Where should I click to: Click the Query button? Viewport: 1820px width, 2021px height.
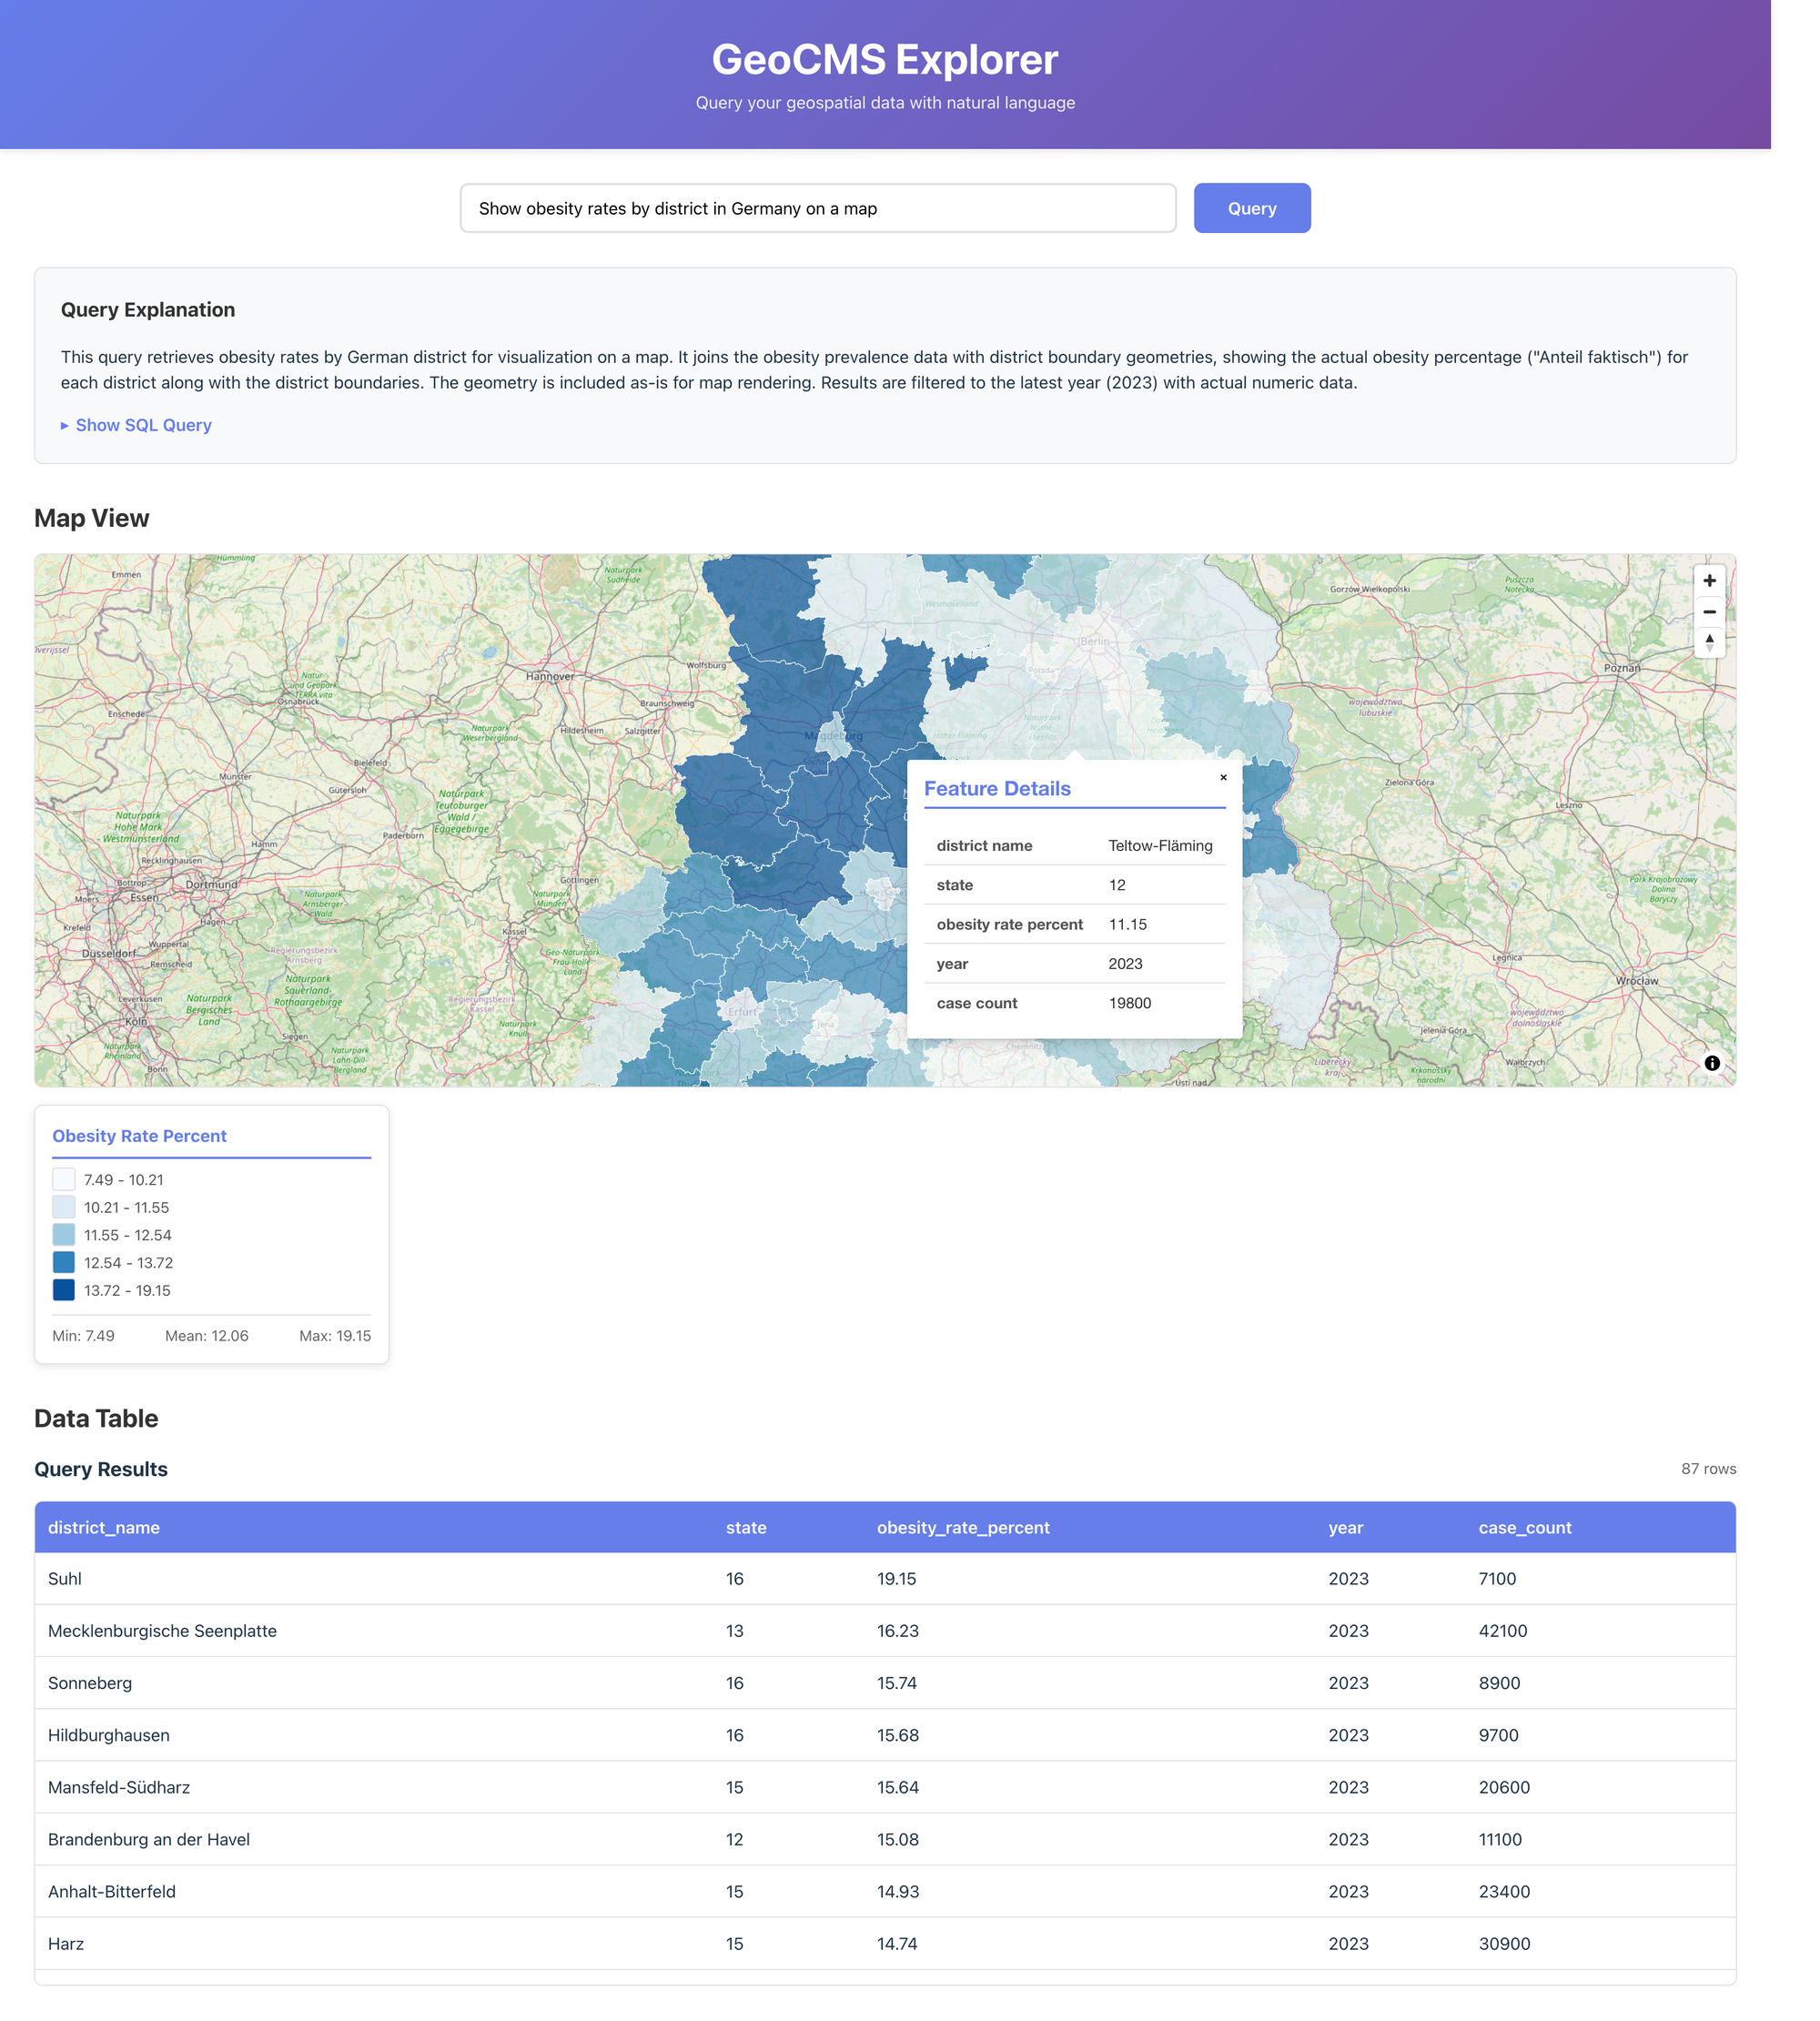(1251, 208)
